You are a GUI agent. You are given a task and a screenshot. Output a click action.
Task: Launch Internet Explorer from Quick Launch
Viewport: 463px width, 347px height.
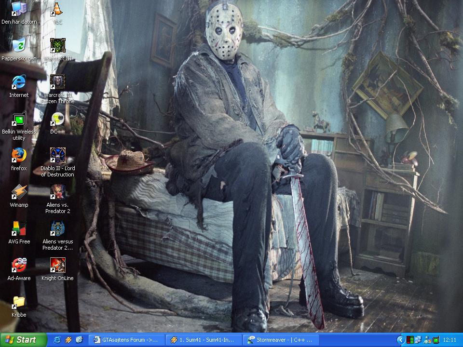click(x=57, y=340)
